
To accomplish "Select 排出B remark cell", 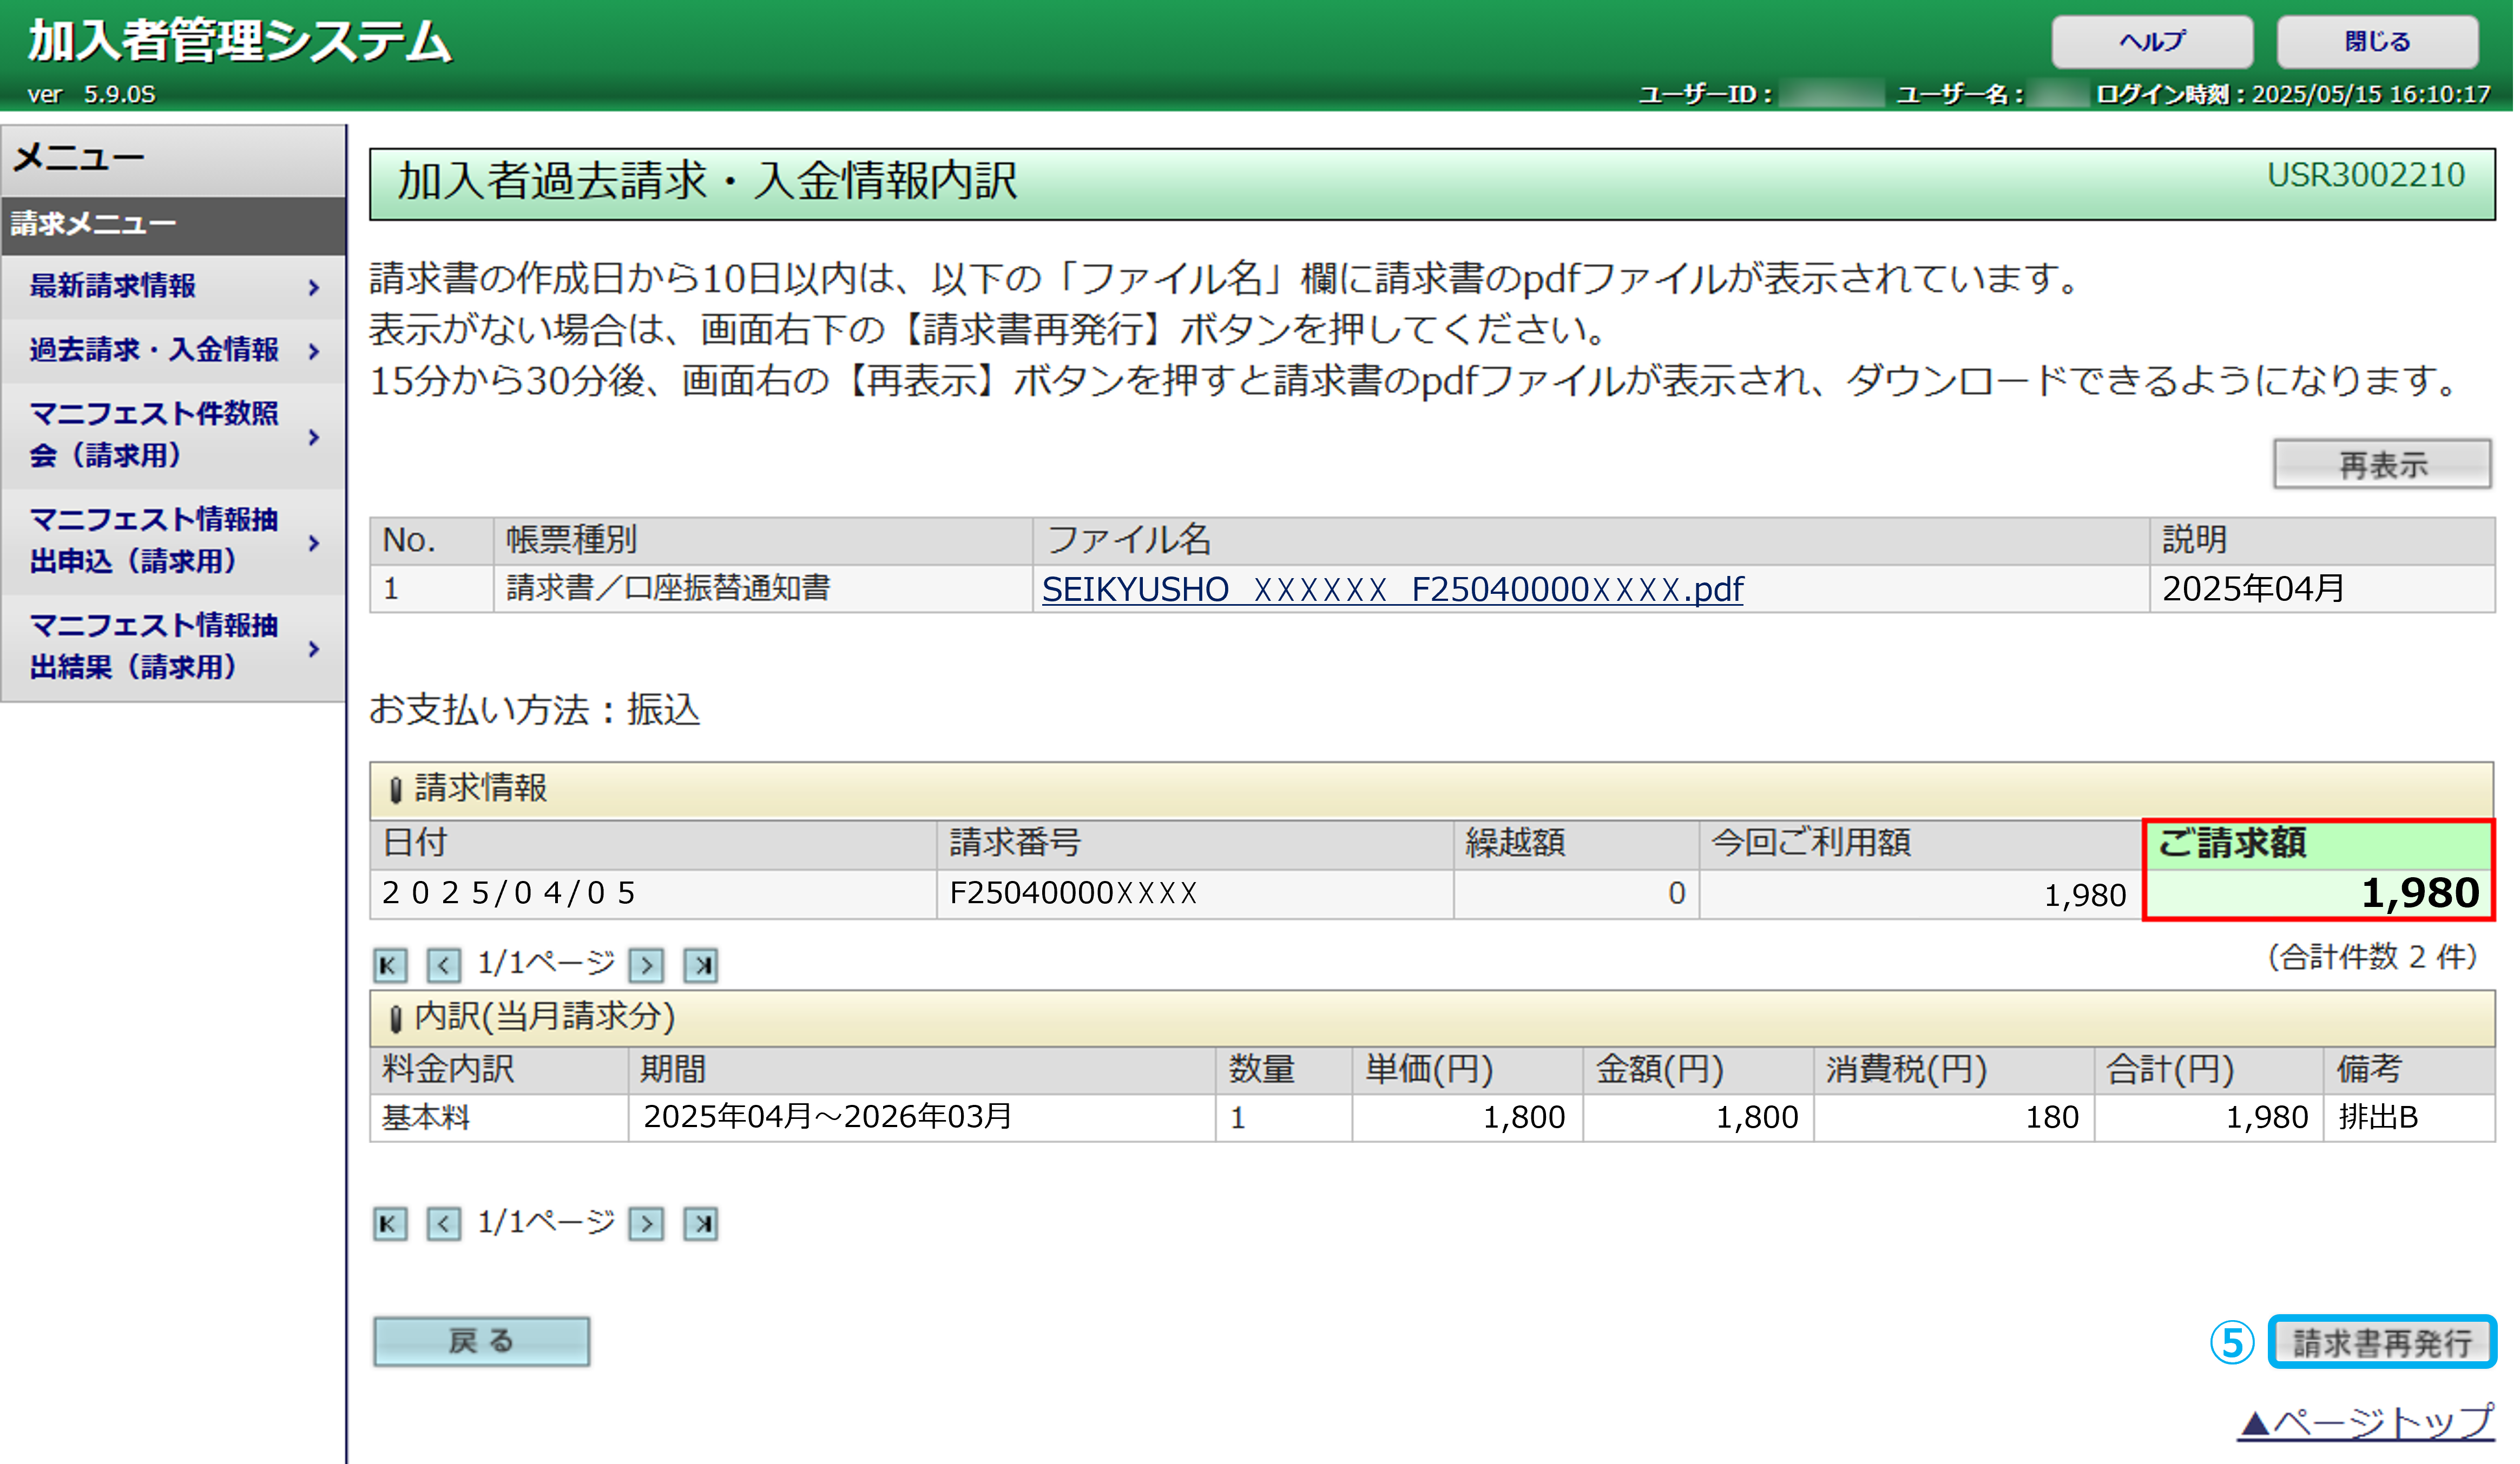I will 2408,1117.
